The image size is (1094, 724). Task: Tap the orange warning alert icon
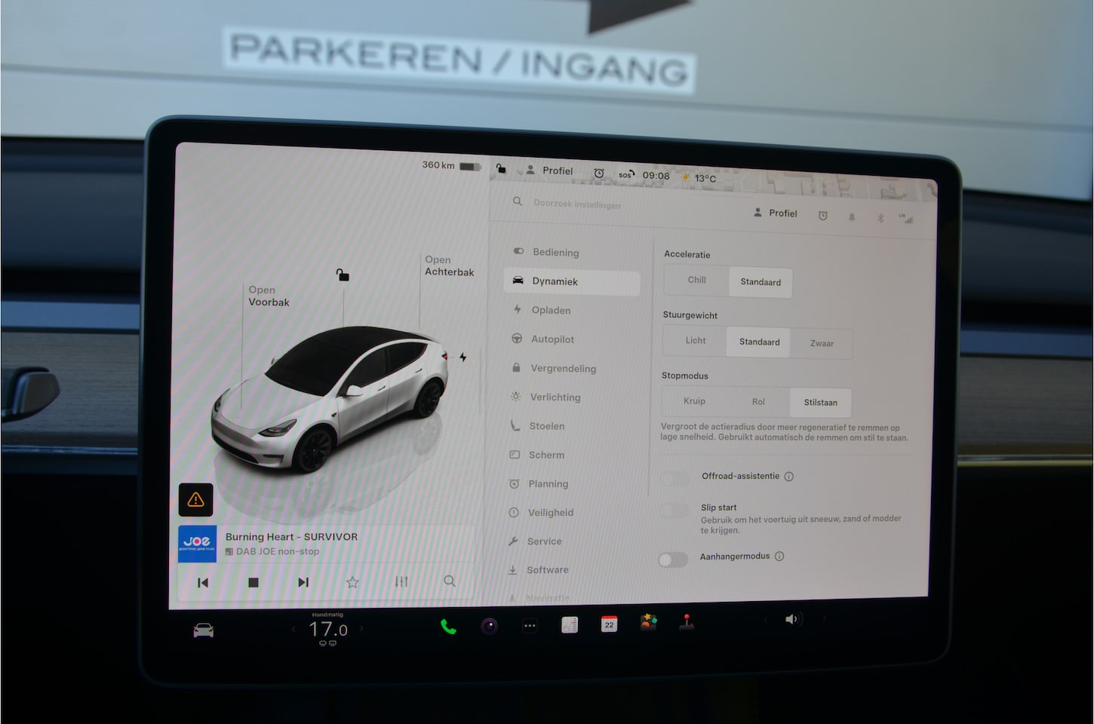pyautogui.click(x=195, y=499)
